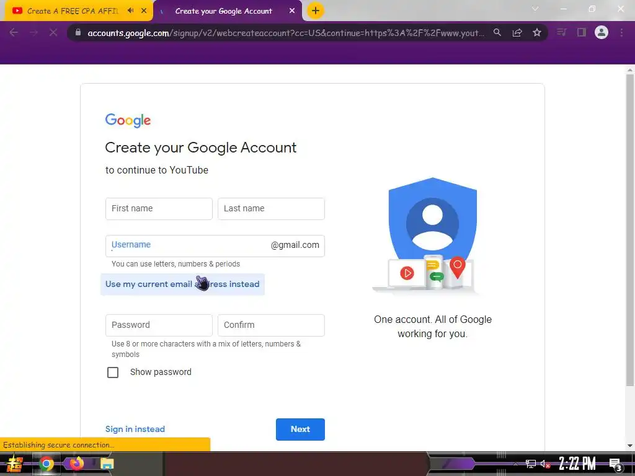Viewport: 635px width, 476px height.
Task: Click the 2:22 PM taskbar clock
Action: point(577,464)
